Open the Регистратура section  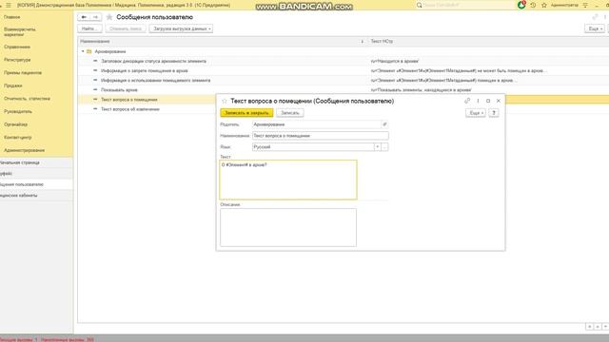pyautogui.click(x=17, y=60)
